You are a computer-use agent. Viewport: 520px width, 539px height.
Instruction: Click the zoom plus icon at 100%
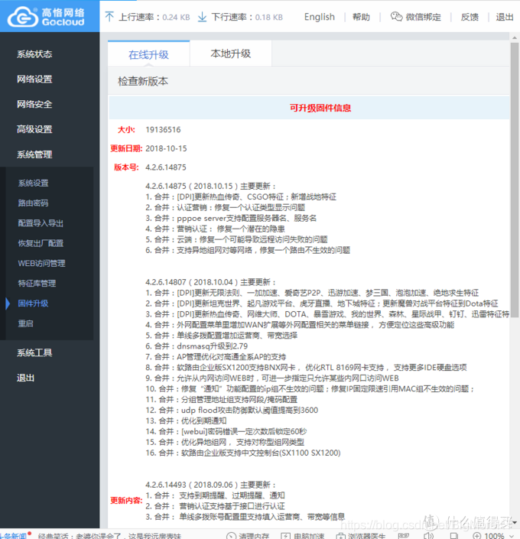coord(477,536)
